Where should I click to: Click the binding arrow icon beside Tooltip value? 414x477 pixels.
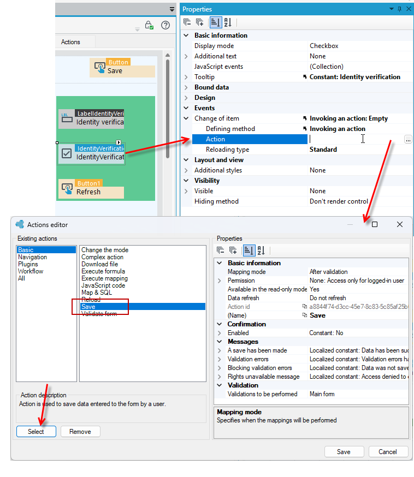(305, 77)
